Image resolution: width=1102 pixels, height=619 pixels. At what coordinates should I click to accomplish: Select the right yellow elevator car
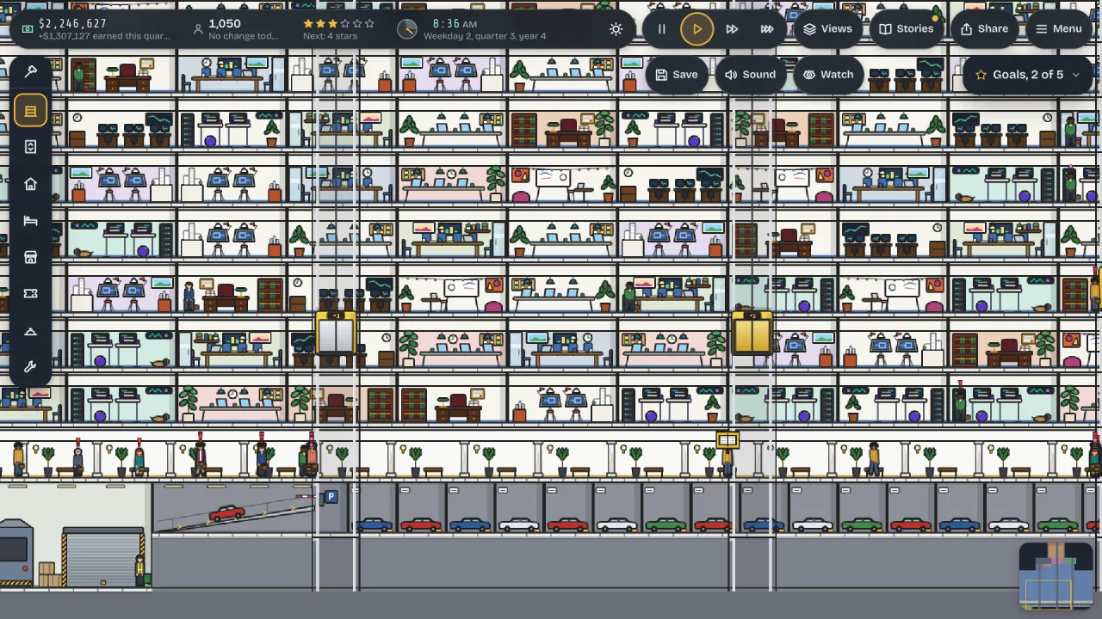coord(752,333)
